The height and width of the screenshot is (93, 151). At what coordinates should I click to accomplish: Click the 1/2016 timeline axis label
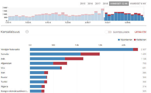coord(48,23)
